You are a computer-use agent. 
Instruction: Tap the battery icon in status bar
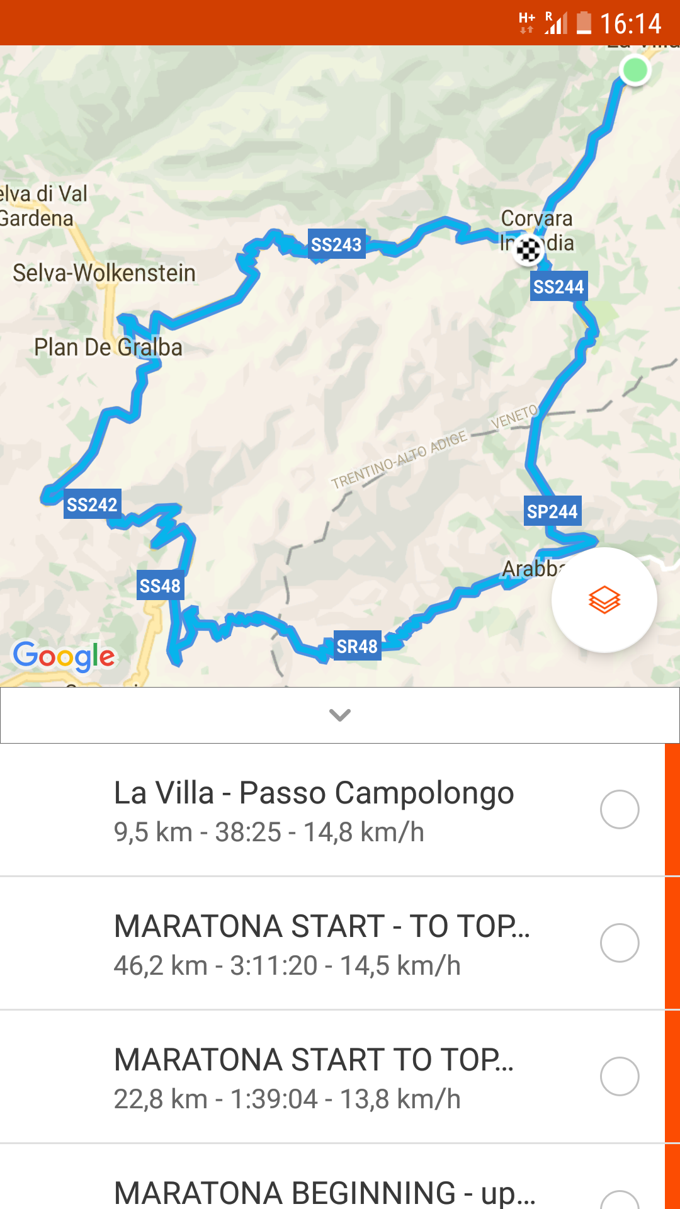click(584, 23)
